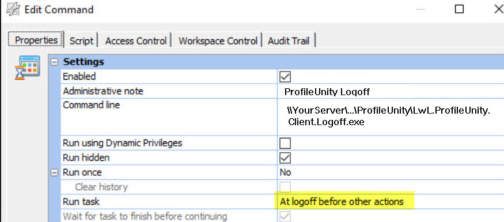Image resolution: width=504 pixels, height=222 pixels.
Task: Click the Settings section header text
Action: [84, 62]
